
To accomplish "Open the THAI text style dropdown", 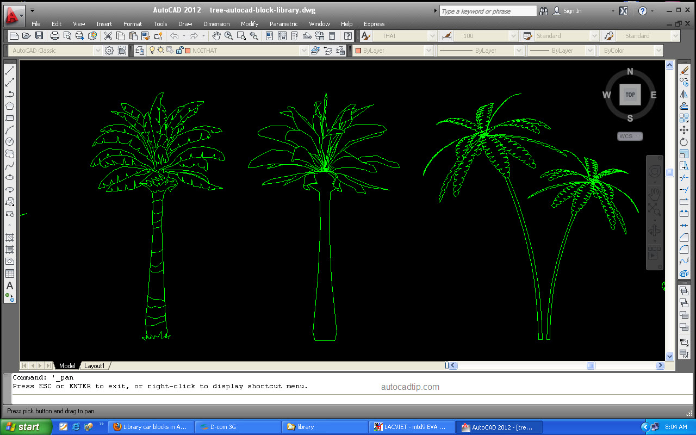I will tap(432, 36).
